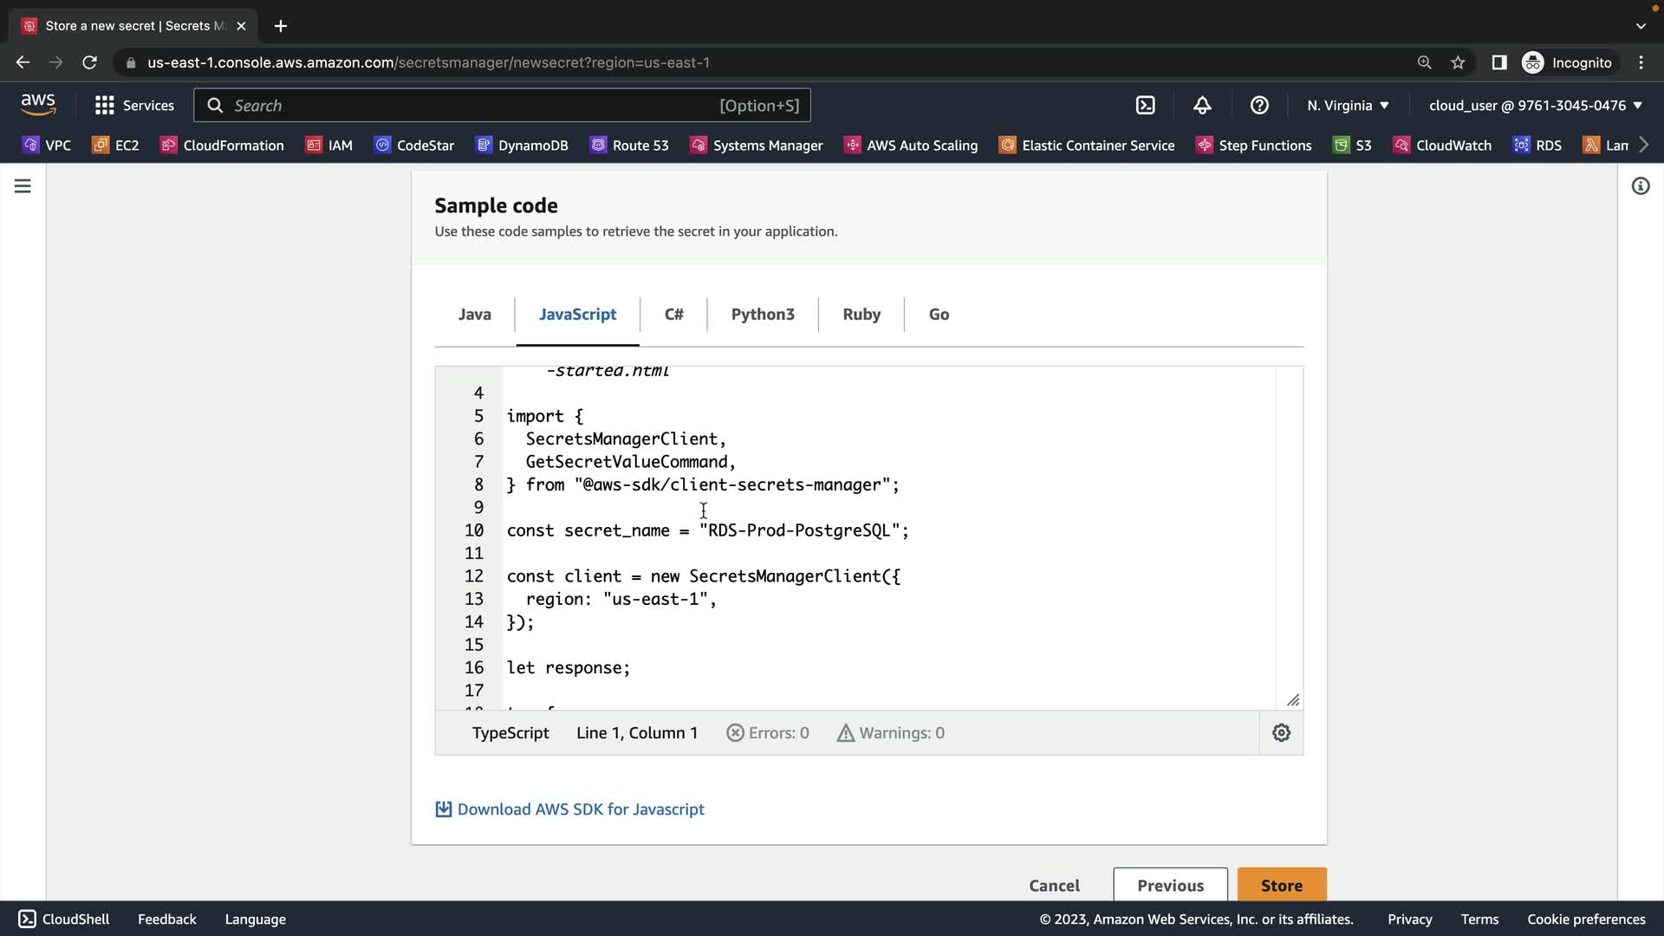Open the DynamoDB shortcut
This screenshot has height=936, width=1664.
point(522,145)
